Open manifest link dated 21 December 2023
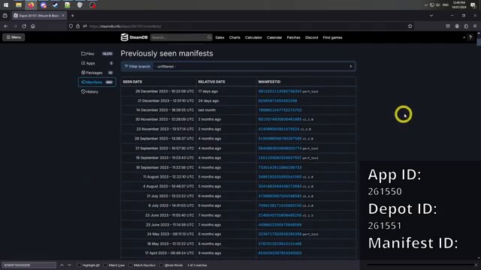The width and height of the screenshot is (481, 270). point(277,100)
